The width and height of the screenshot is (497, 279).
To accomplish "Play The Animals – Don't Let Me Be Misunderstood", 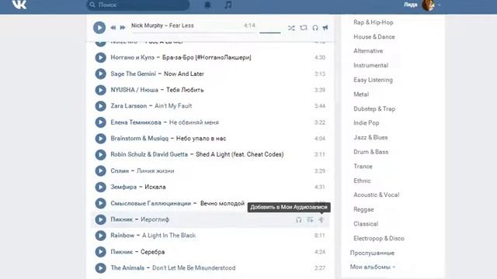I will click(x=100, y=268).
